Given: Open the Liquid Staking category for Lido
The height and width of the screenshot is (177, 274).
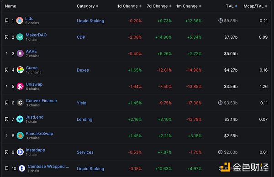Looking at the screenshot, I should click(90, 21).
